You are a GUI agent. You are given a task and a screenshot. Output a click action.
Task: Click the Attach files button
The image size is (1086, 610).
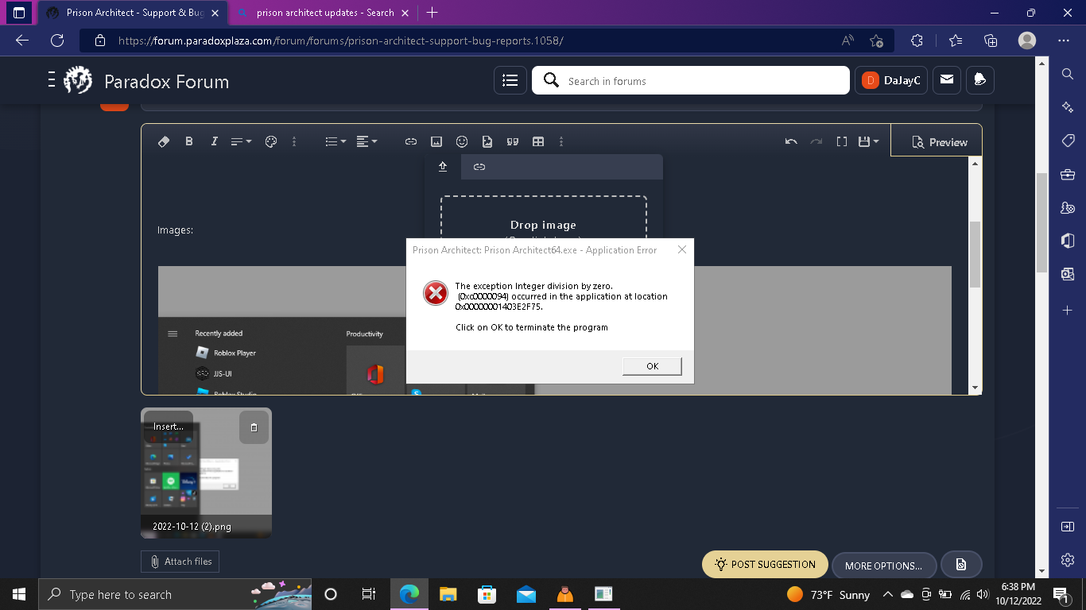[x=180, y=562]
